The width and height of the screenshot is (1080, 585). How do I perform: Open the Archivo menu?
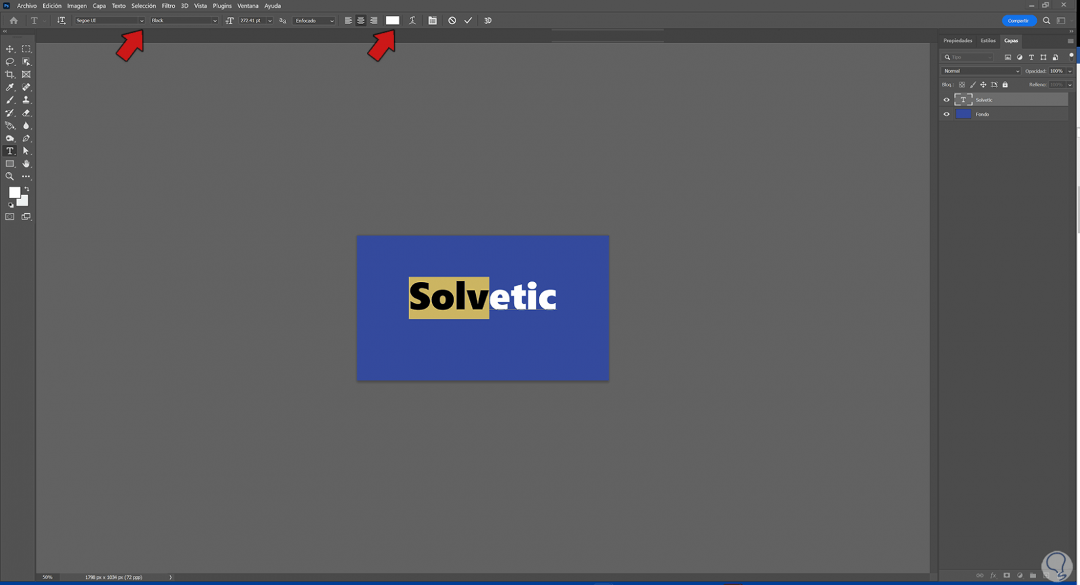click(x=27, y=6)
